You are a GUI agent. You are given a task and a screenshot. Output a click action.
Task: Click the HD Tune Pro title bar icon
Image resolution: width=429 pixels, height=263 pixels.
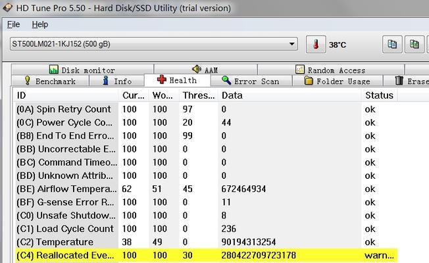coord(7,7)
